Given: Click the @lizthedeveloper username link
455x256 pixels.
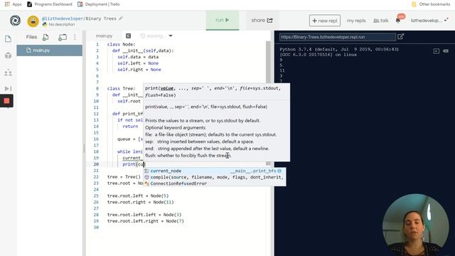Looking at the screenshot, I should [63, 18].
